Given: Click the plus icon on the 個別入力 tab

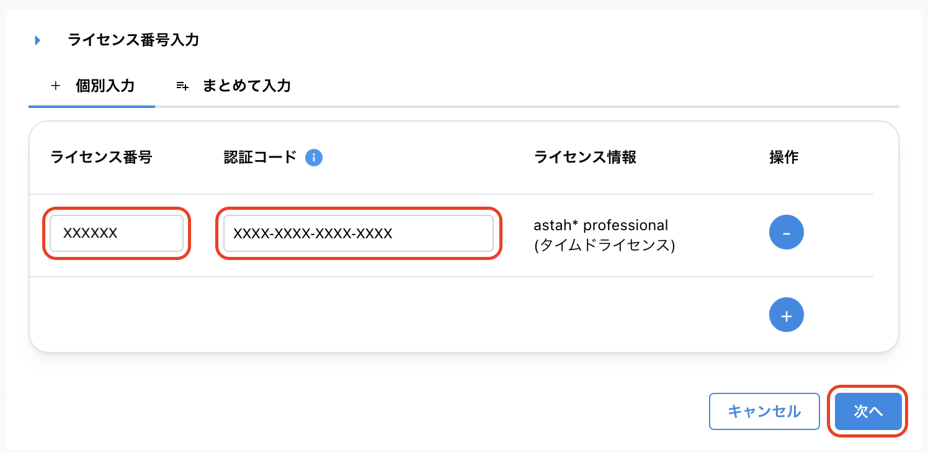Looking at the screenshot, I should tap(57, 86).
